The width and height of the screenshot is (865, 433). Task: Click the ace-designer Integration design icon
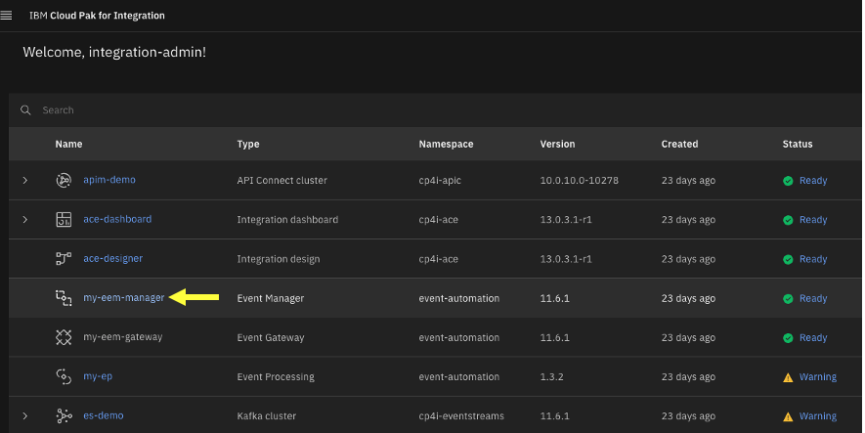pyautogui.click(x=64, y=259)
